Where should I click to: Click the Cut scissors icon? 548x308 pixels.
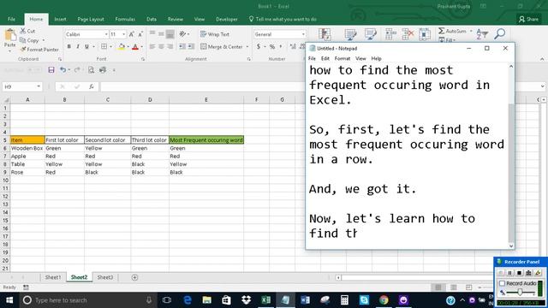[23, 31]
